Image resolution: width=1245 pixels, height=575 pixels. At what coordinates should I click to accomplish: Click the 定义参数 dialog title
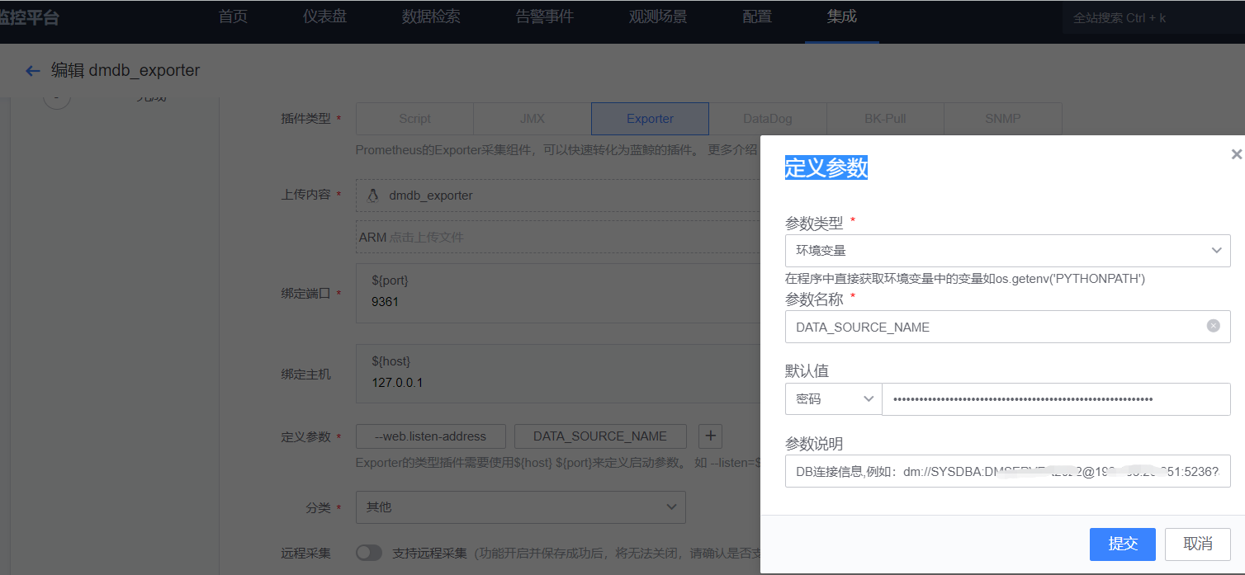click(826, 167)
